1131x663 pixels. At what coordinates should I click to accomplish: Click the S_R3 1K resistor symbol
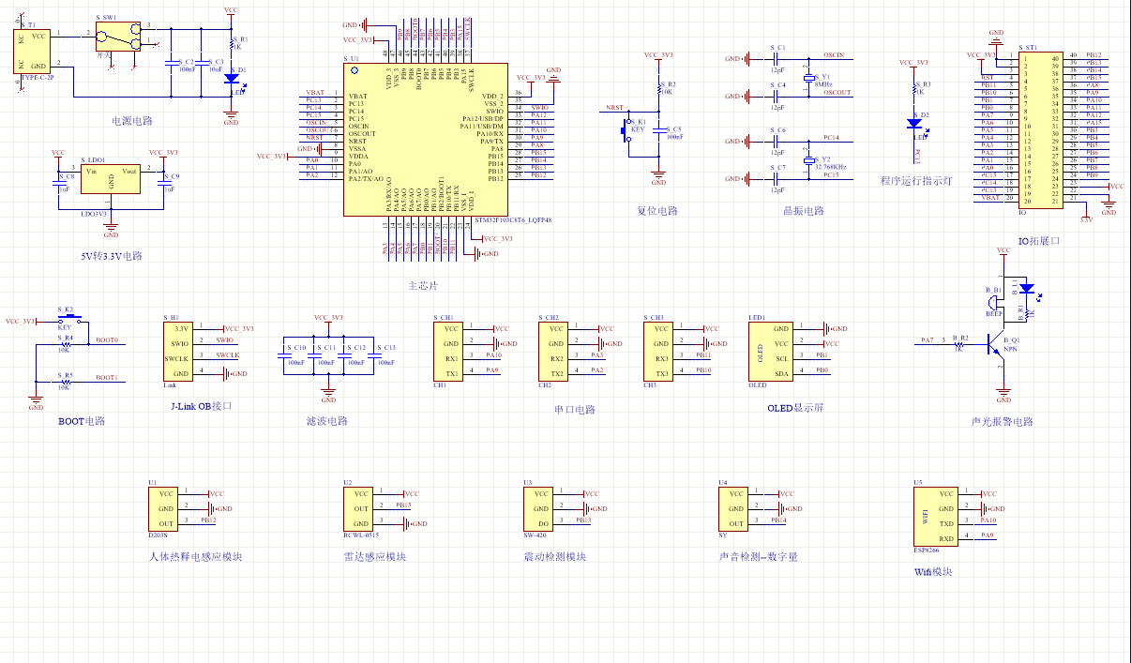(915, 89)
